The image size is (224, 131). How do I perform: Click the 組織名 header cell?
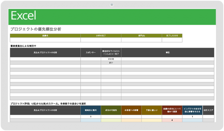pyautogui.click(x=45, y=36)
